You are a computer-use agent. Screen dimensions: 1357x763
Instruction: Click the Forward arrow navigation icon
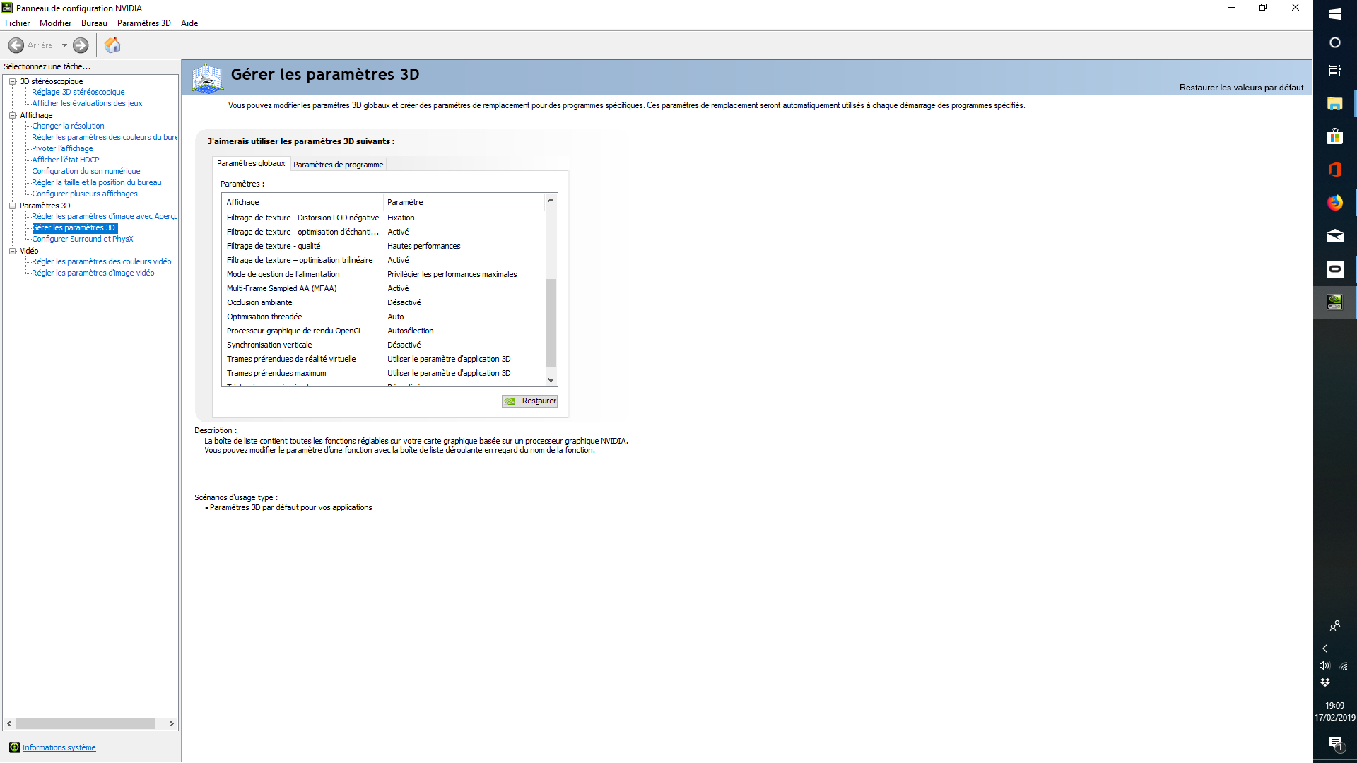coord(81,45)
